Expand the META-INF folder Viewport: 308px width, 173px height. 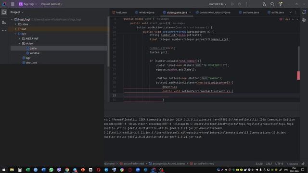click(19, 38)
